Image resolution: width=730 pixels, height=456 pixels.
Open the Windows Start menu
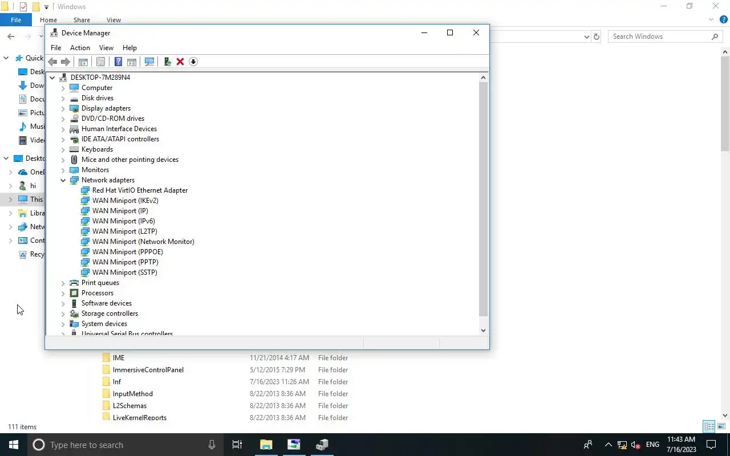[x=14, y=445]
